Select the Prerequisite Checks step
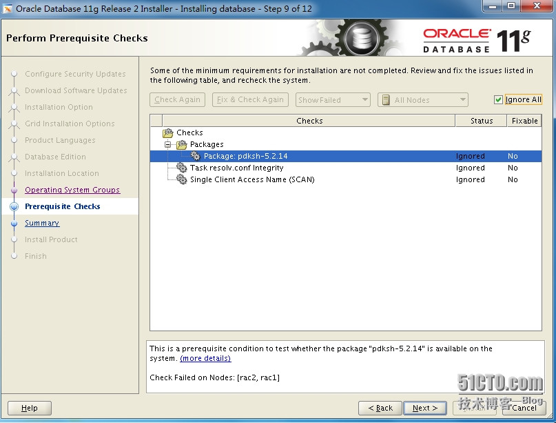 pos(63,206)
